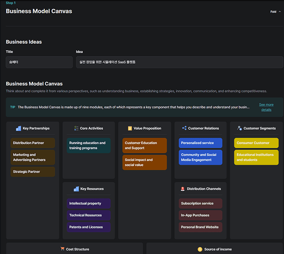Select the Patents and Licenses card
This screenshot has width=284, height=254.
[x=89, y=227]
